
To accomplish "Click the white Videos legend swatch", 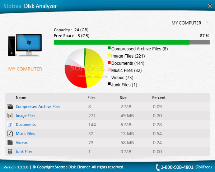I will pos(109,77).
